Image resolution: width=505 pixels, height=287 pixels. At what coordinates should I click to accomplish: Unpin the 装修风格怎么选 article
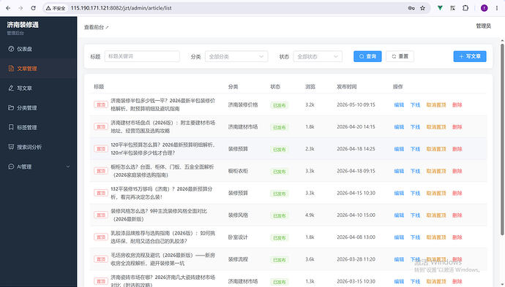[436, 215]
